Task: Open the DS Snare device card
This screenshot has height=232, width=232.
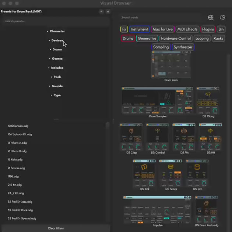Action: [x=171, y=175]
